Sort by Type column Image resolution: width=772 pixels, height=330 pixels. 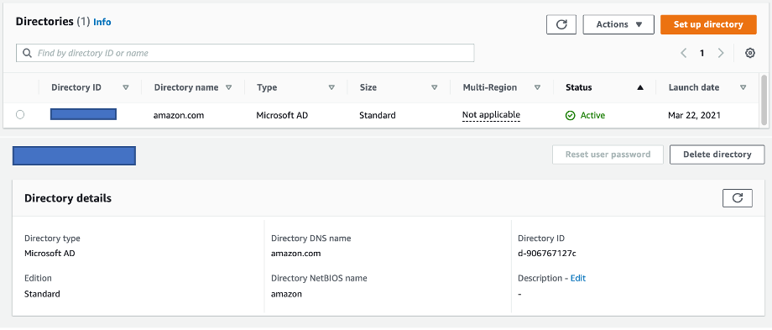click(331, 87)
